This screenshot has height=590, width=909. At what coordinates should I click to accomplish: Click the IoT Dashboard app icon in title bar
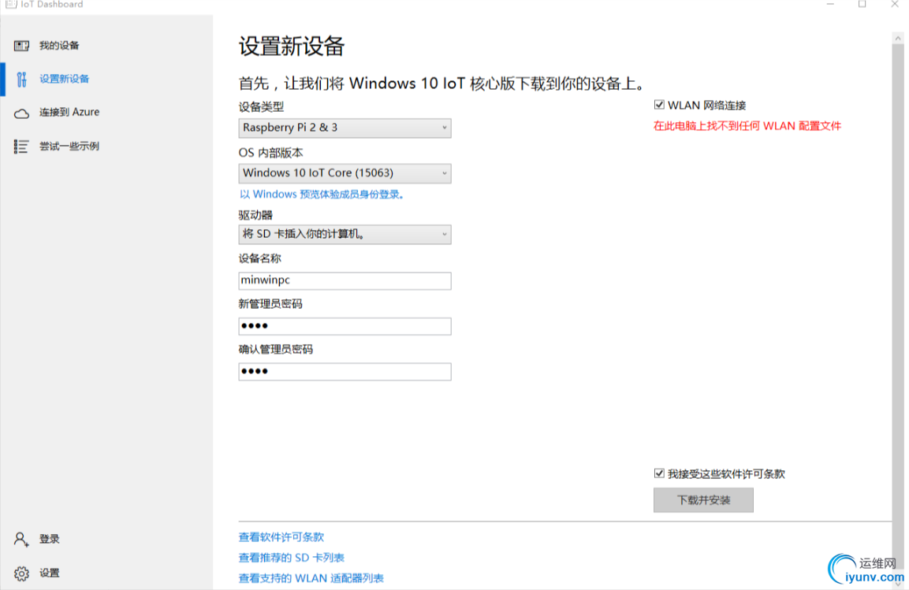click(11, 4)
